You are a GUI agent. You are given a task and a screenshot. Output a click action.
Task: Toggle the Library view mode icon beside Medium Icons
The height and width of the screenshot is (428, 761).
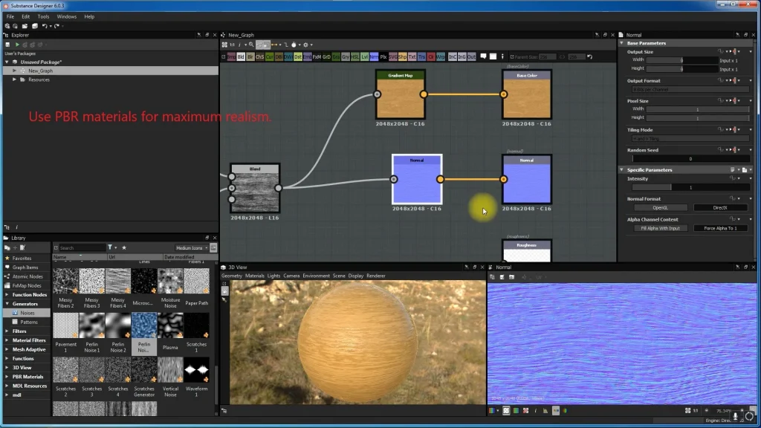click(213, 247)
